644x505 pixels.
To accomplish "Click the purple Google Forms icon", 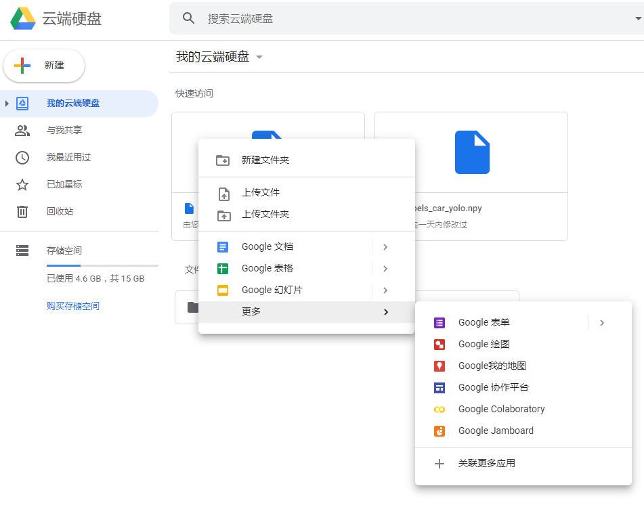I will pyautogui.click(x=439, y=323).
